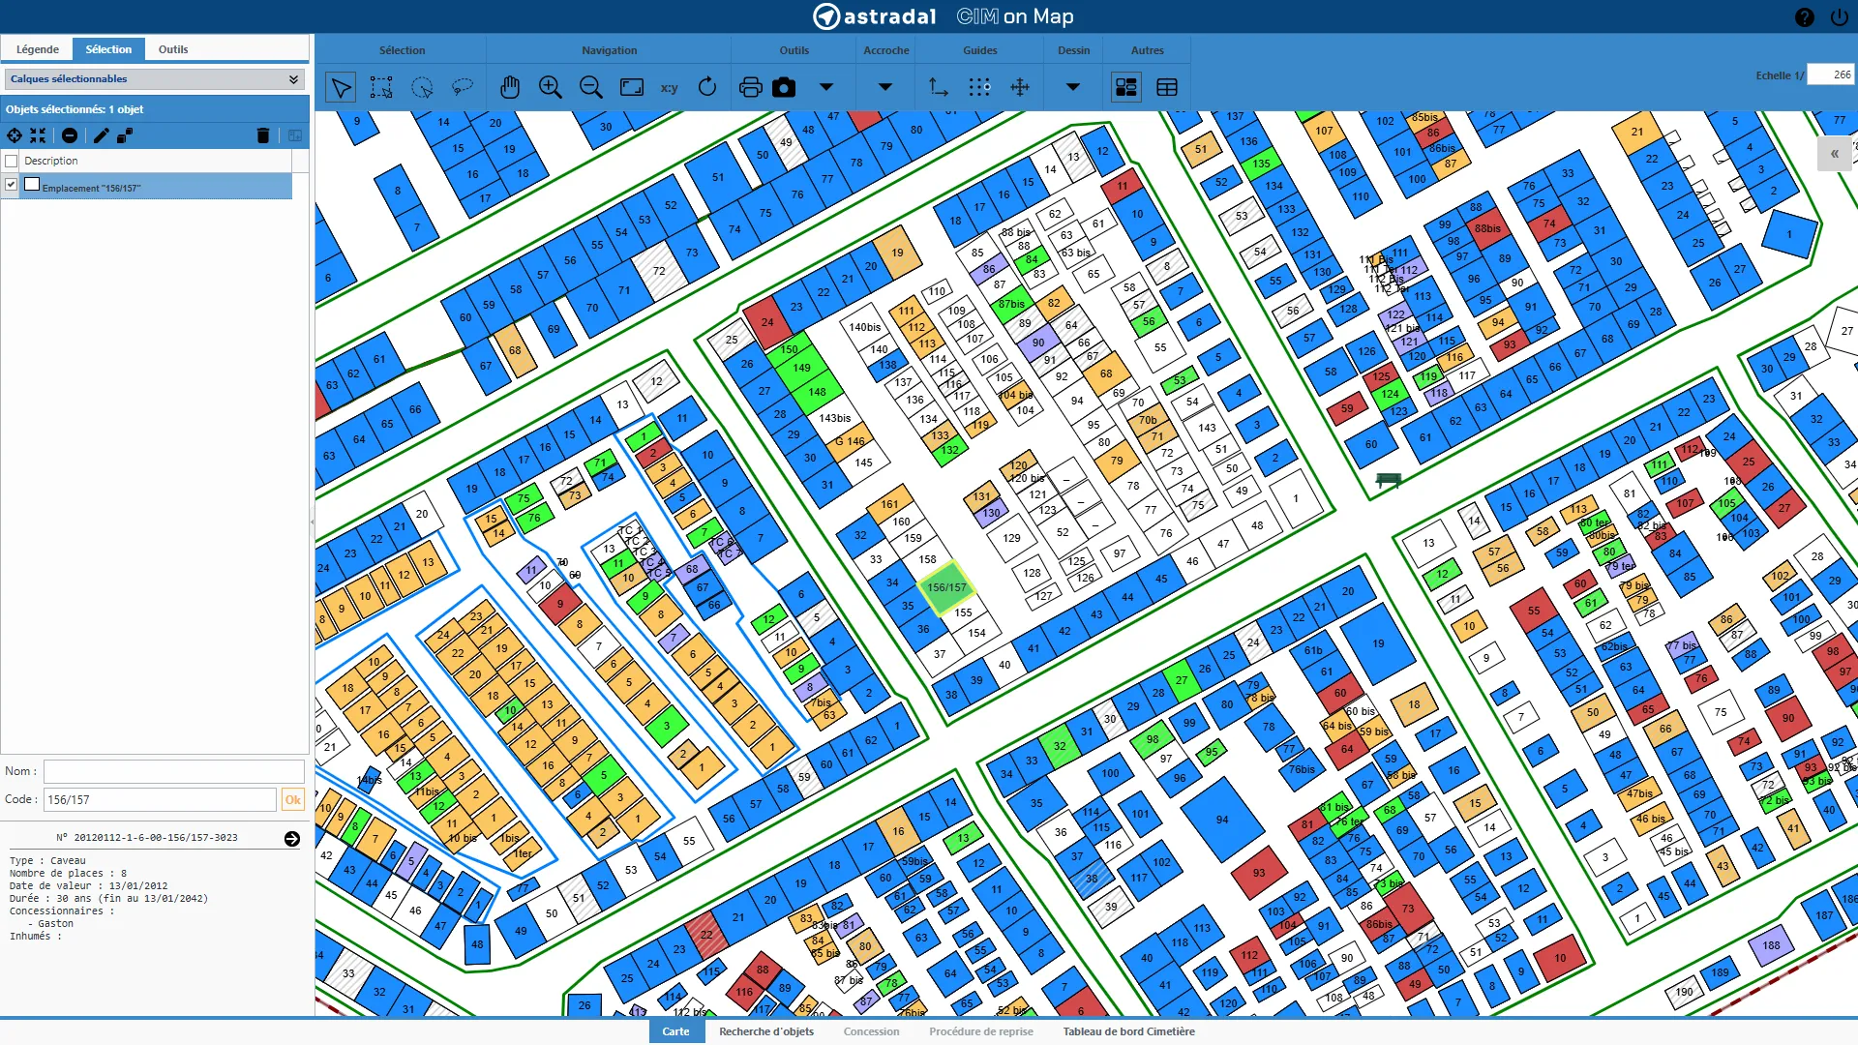Check the Description header checkbox
Image resolution: width=1858 pixels, height=1045 pixels.
[x=12, y=161]
